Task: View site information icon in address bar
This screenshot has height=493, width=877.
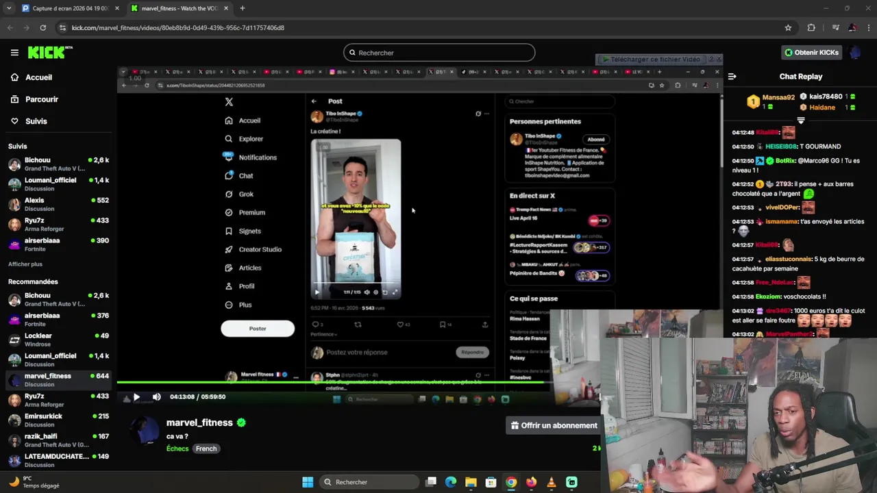Action: click(62, 27)
